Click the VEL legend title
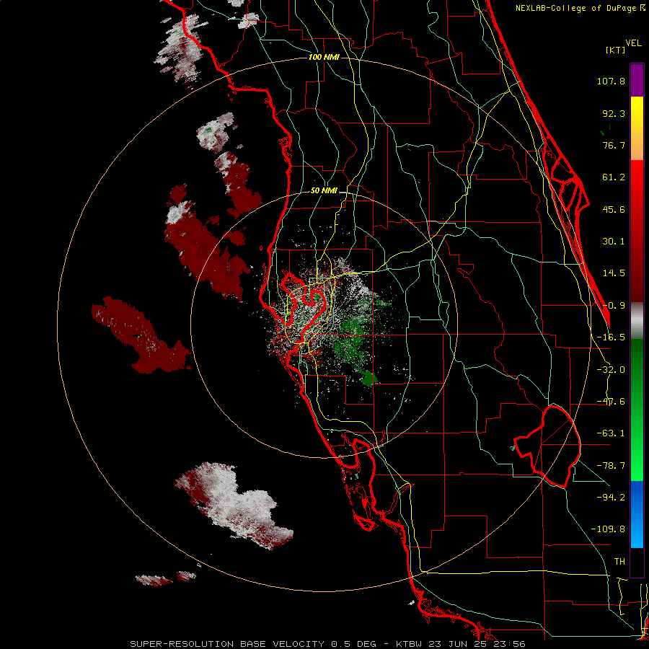 (633, 43)
